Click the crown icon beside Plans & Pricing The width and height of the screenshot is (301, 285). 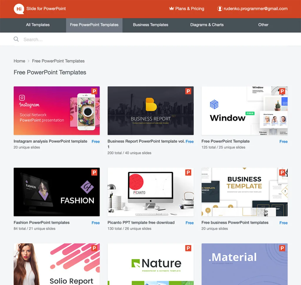[171, 9]
